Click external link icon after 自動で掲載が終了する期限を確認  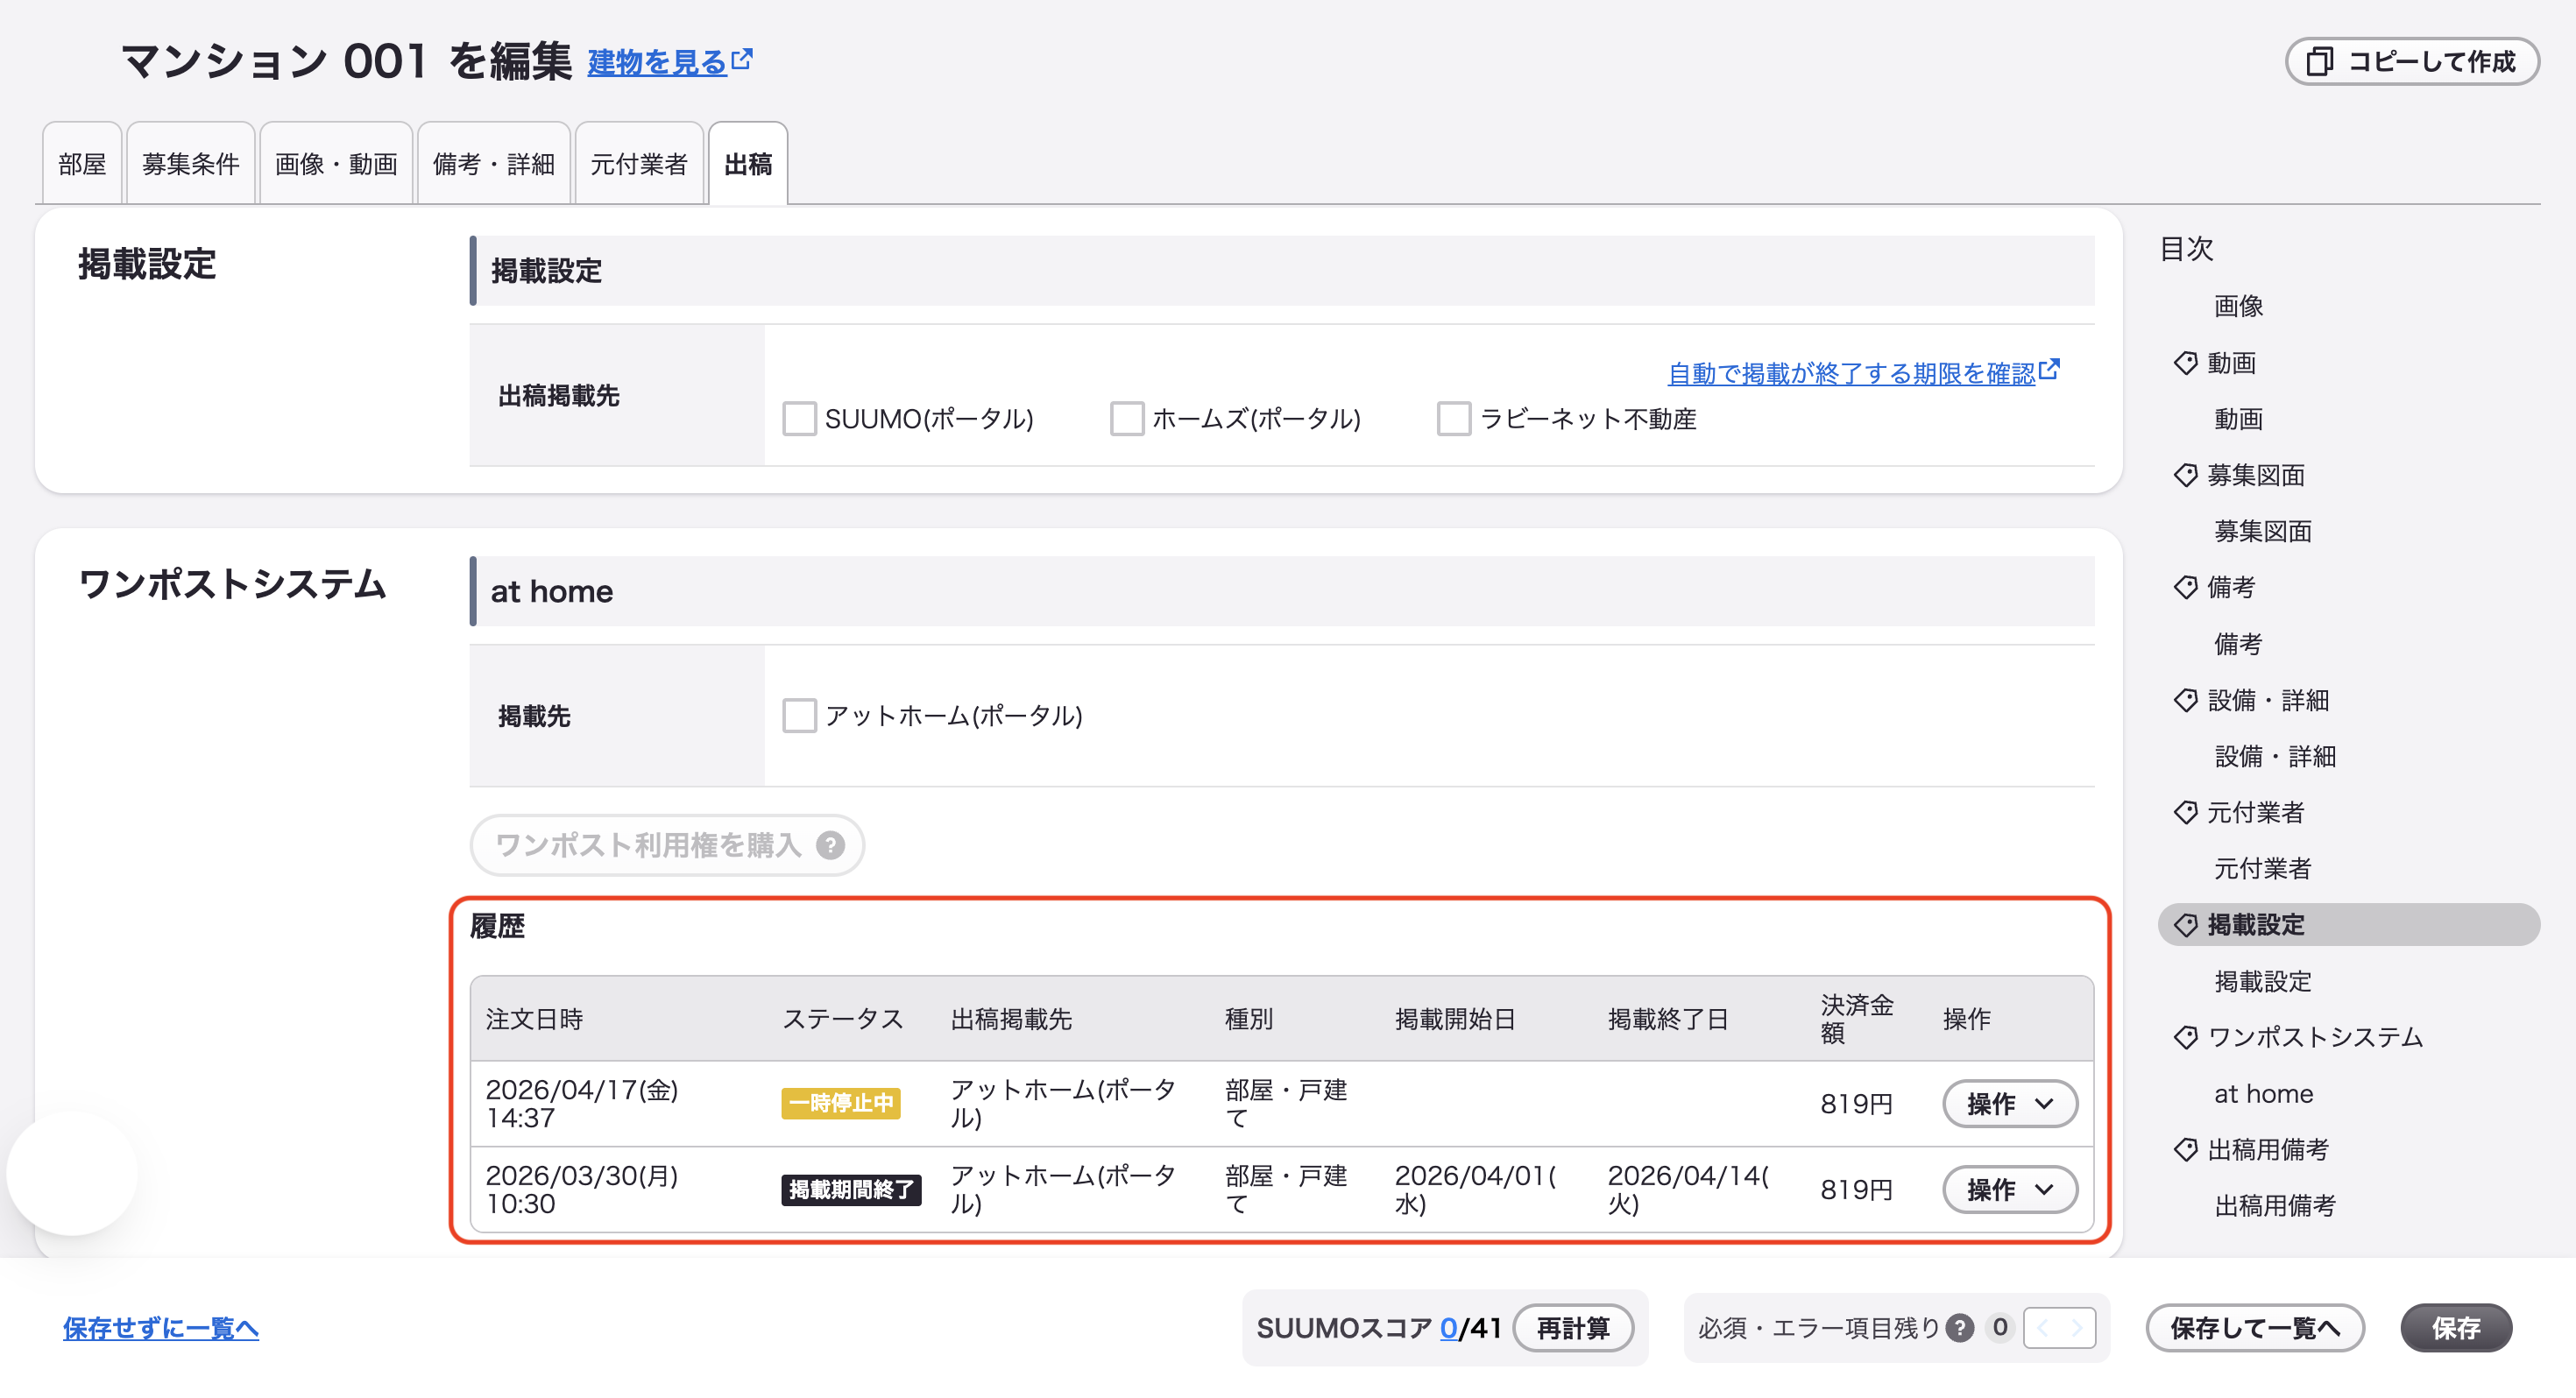2049,370
